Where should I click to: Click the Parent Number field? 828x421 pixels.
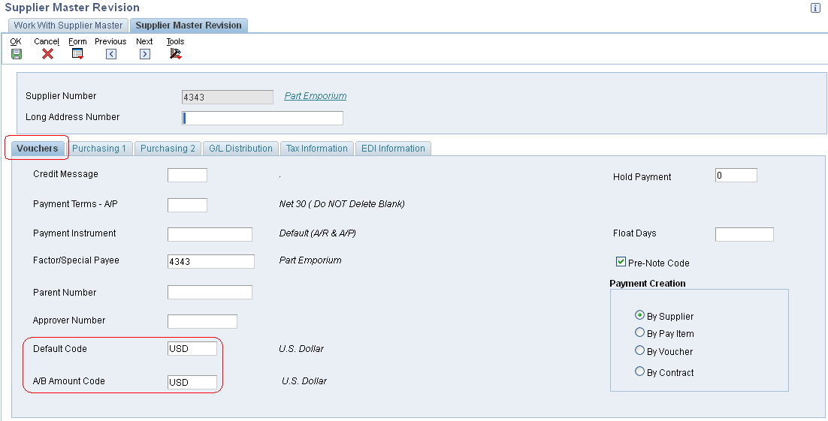tap(210, 292)
